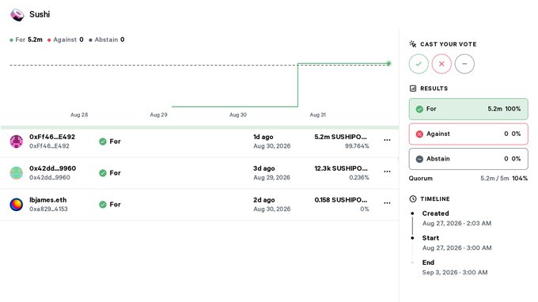The image size is (538, 302).
Task: Cast an Abstain vote with minus button
Action: click(x=464, y=64)
